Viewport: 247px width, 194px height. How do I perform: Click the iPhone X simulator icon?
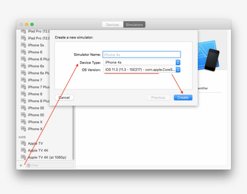pos(23,122)
